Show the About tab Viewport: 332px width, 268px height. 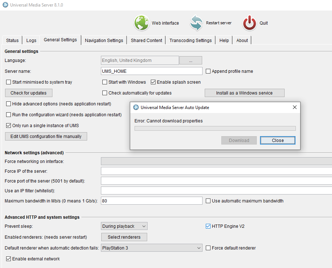click(x=242, y=40)
